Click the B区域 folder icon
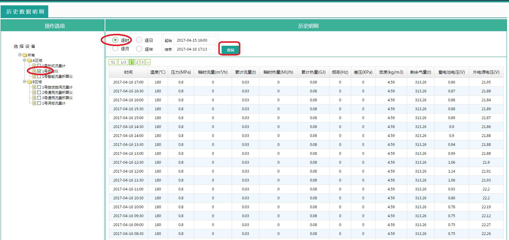Screen dimensions: 509x240 tap(29, 82)
